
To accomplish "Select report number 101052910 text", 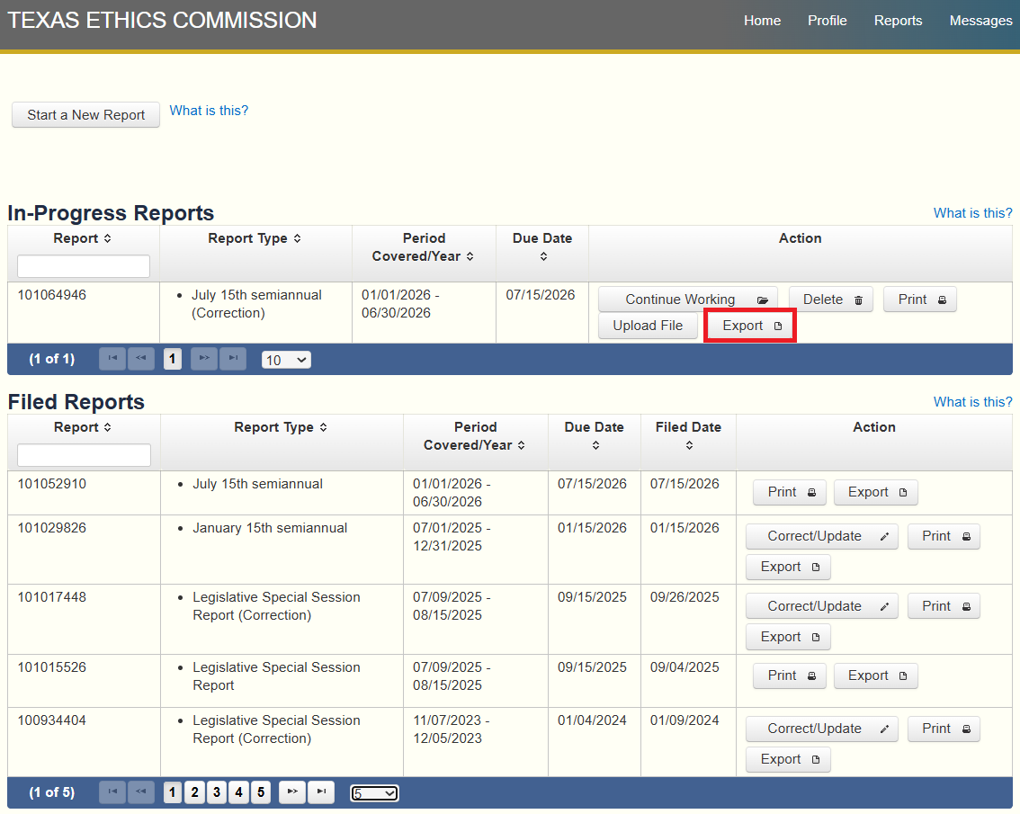I will tap(52, 484).
